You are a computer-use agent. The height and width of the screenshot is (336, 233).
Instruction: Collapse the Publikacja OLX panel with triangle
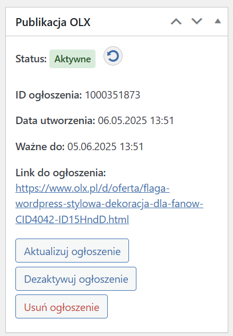[x=218, y=21]
